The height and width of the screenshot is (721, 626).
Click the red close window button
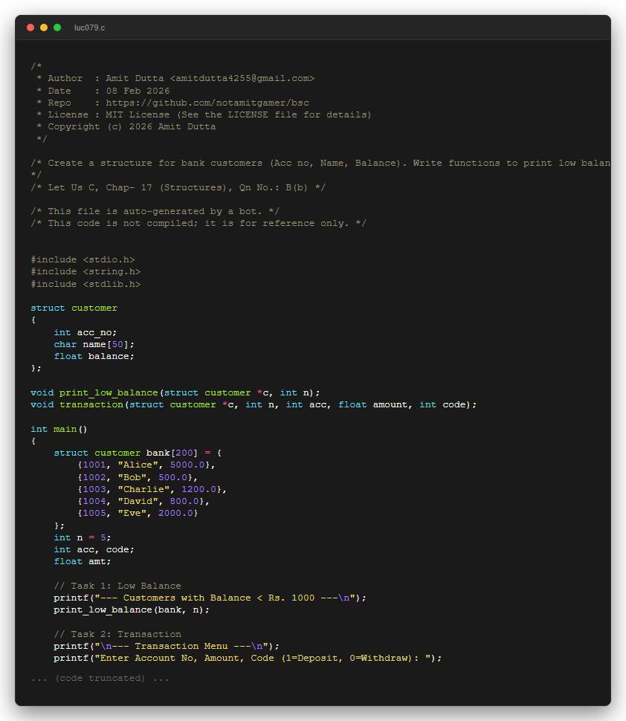click(30, 28)
